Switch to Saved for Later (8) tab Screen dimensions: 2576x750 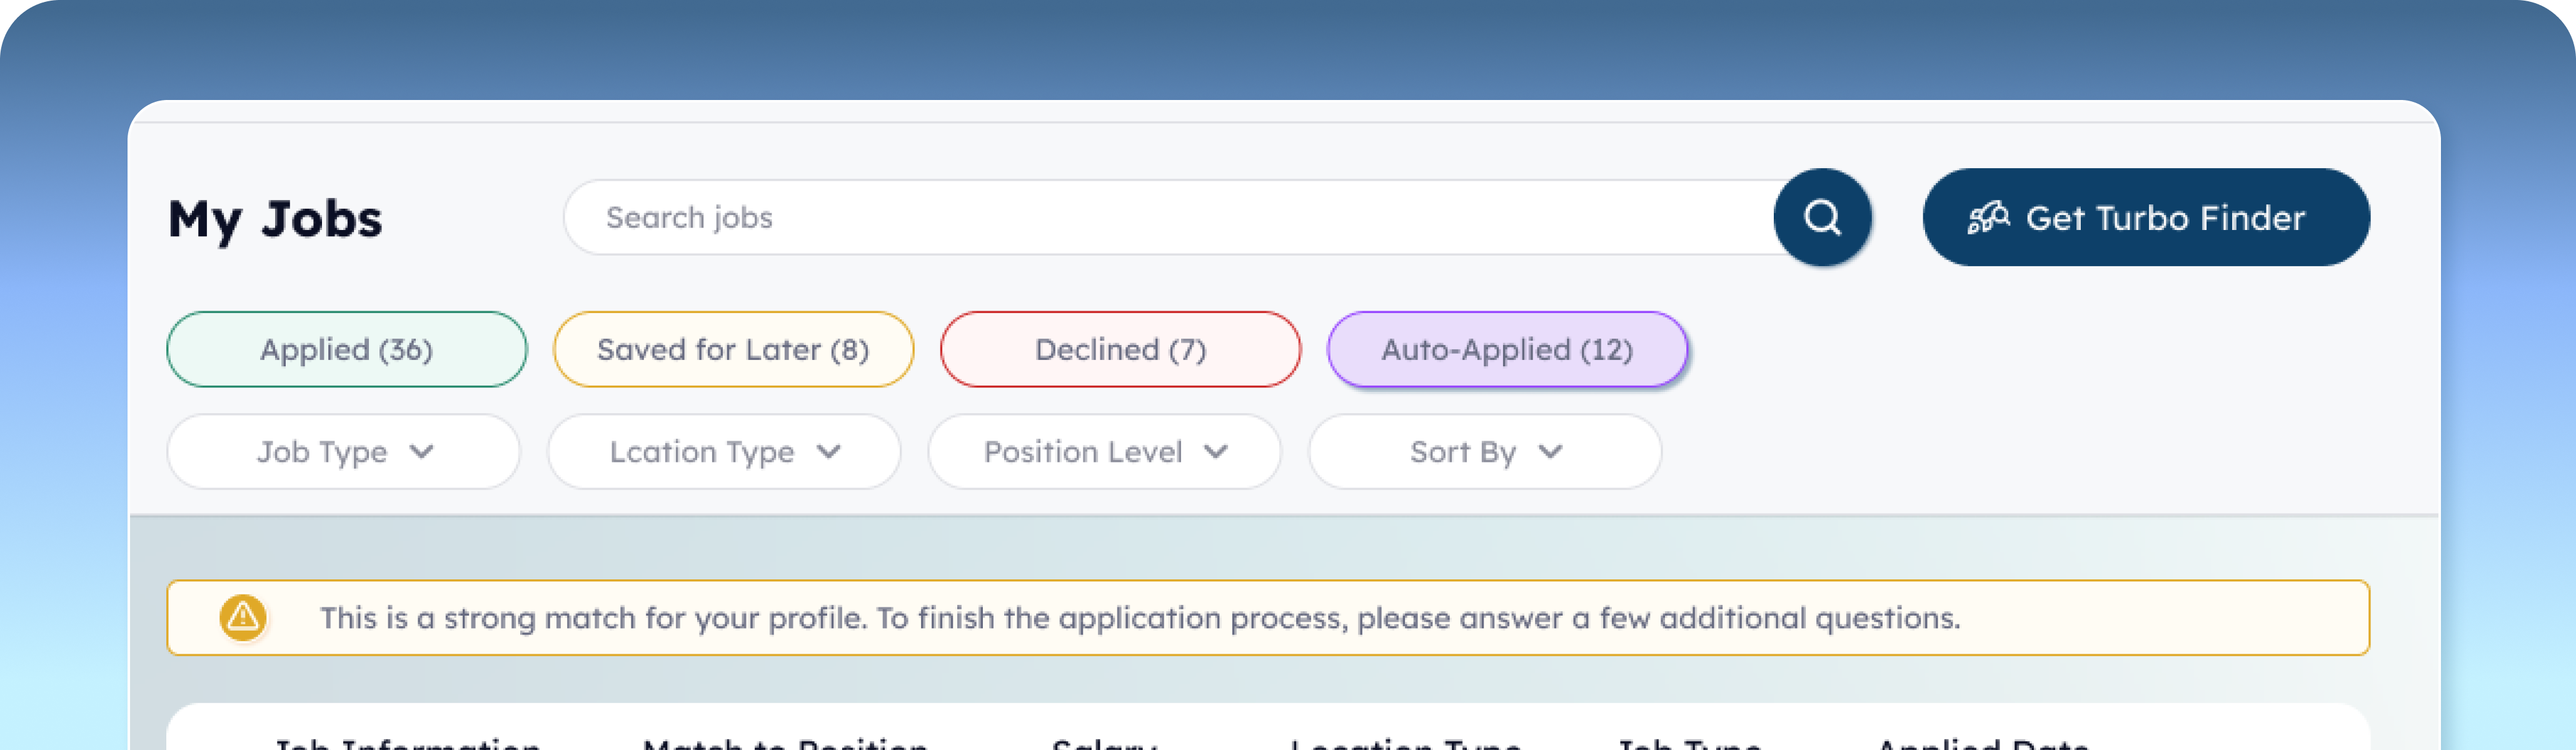[x=733, y=349]
